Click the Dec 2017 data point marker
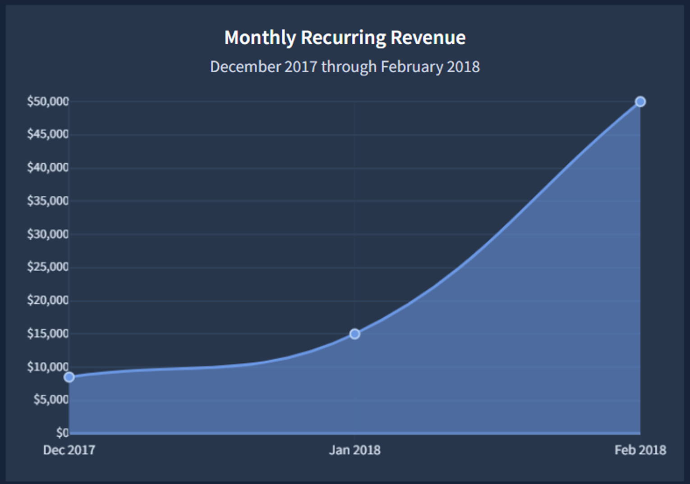Screen dimensions: 690x484 pyautogui.click(x=69, y=377)
